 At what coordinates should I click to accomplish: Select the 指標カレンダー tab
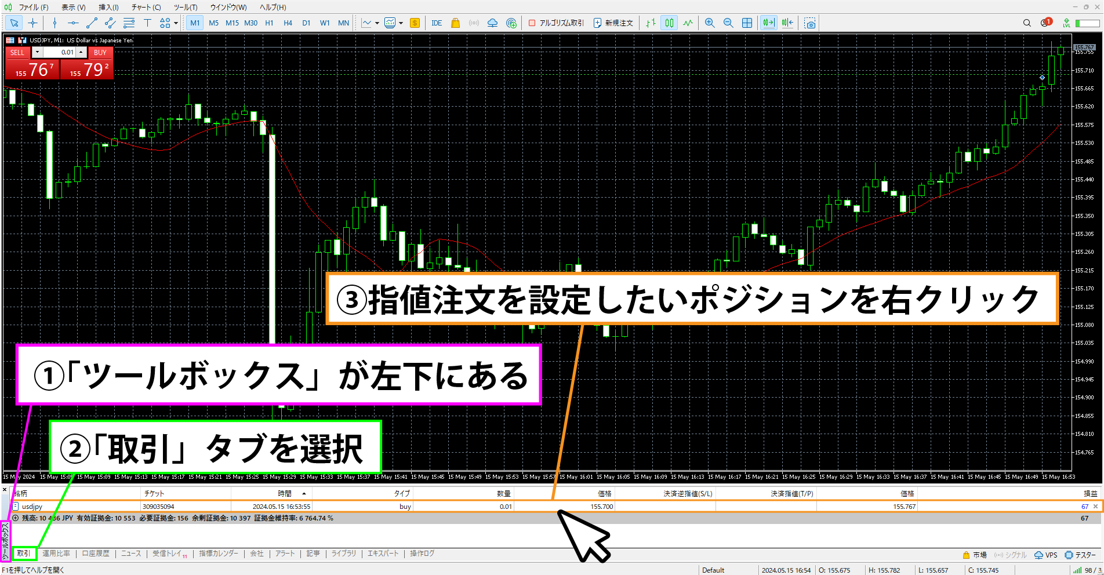click(x=219, y=554)
